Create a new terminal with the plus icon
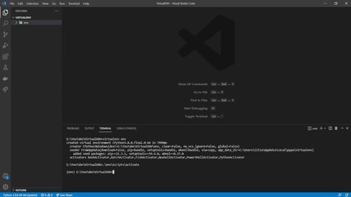Viewport: 351px width, 197px height. pos(321,128)
